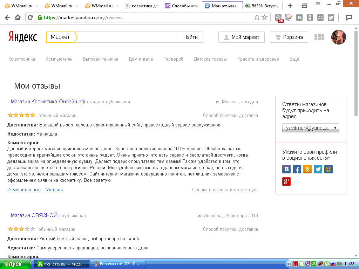This screenshot has height=269, width=359.
Task: Link Facebook profile in sidebar
Action: tap(297, 169)
